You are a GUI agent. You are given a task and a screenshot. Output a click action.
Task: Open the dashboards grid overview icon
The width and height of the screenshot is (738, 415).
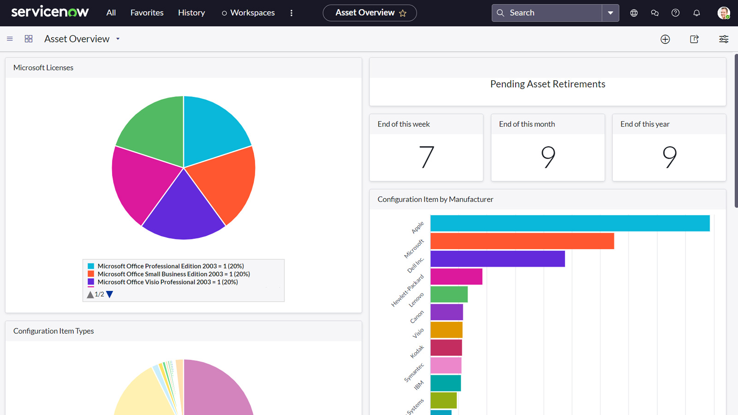tap(29, 39)
